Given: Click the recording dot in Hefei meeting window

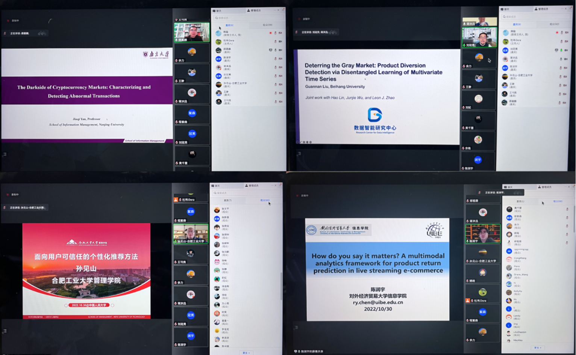Looking at the screenshot, I should coord(8,195).
